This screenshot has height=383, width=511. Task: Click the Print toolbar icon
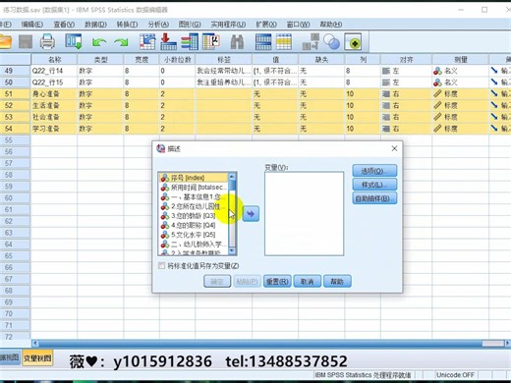click(x=47, y=42)
